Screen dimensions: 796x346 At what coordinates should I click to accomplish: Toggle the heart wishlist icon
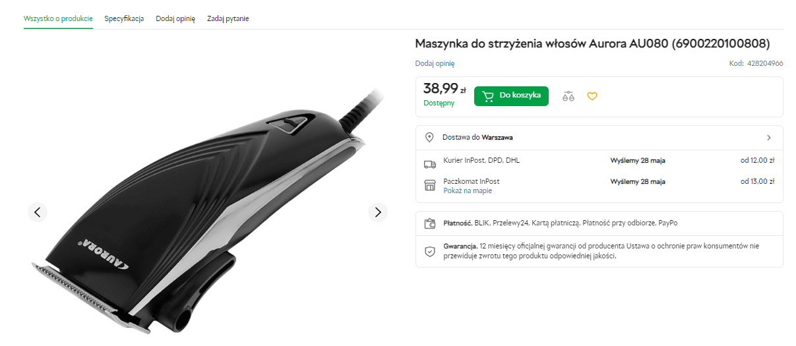[x=592, y=96]
